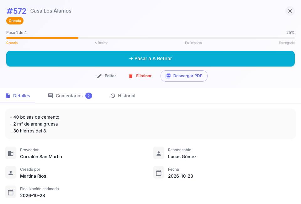Click the orange Creada status badge
Screen dimensions: 301x204
click(15, 21)
